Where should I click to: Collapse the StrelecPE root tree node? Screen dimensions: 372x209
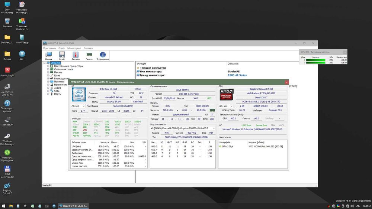click(x=45, y=63)
